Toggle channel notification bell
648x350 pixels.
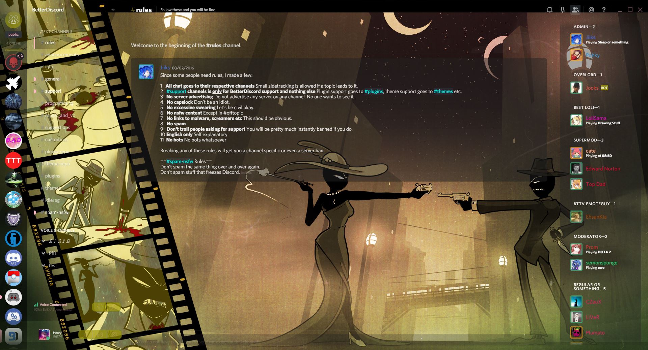(550, 10)
